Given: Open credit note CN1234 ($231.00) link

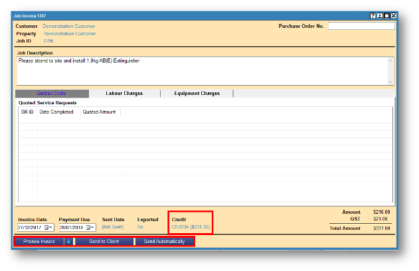Looking at the screenshot, I should point(191,227).
